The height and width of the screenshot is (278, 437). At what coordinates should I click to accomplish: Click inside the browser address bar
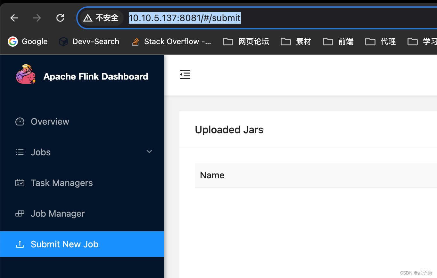pos(185,18)
